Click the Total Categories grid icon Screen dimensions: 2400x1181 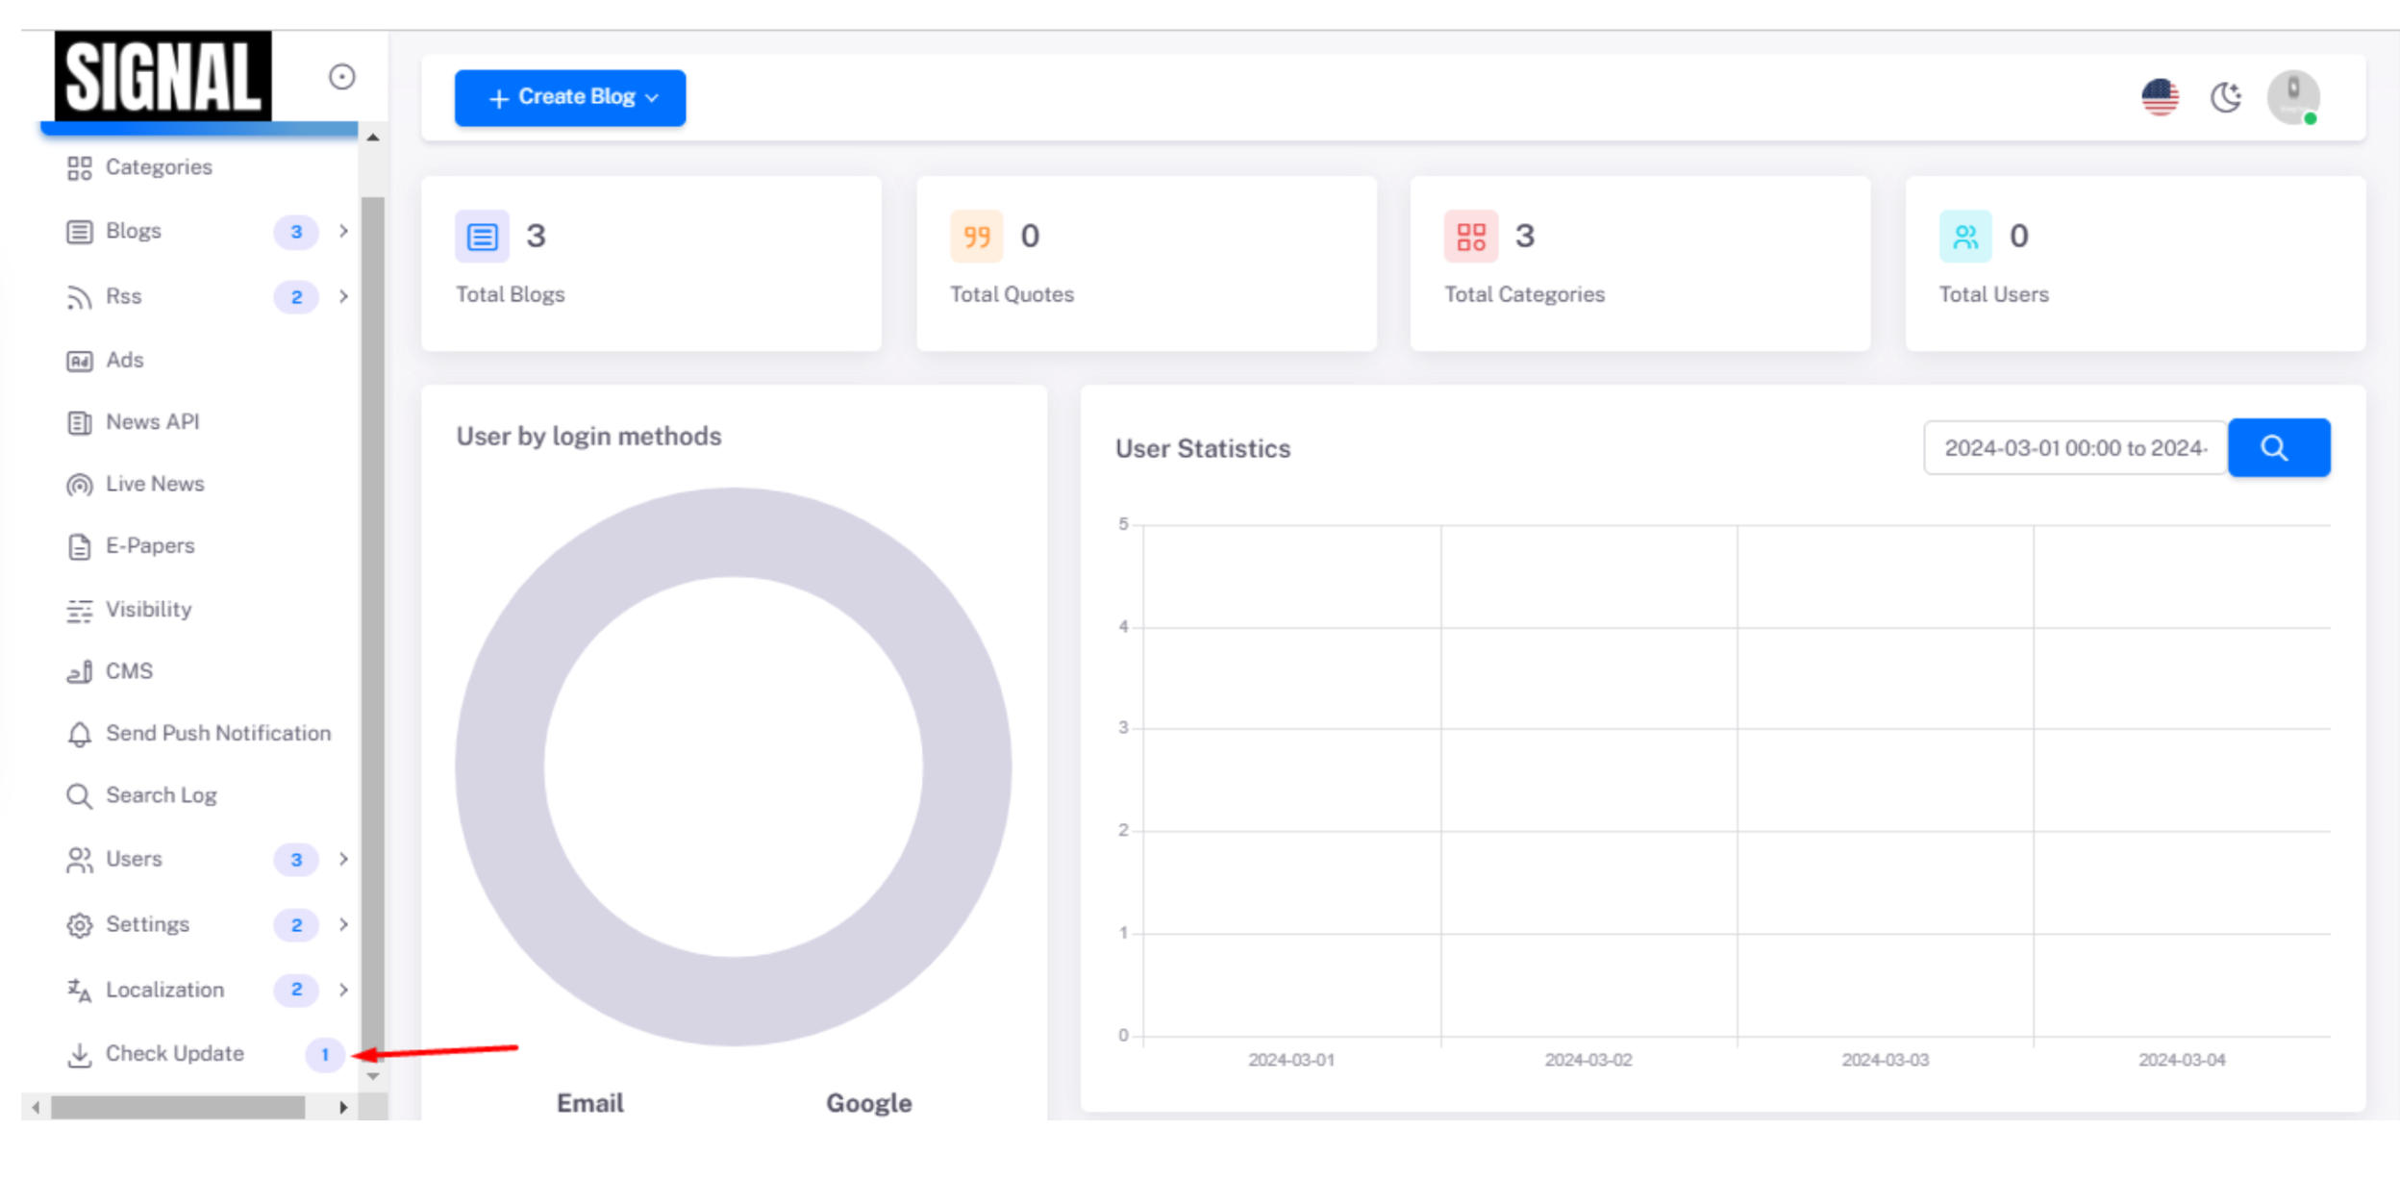(1470, 236)
